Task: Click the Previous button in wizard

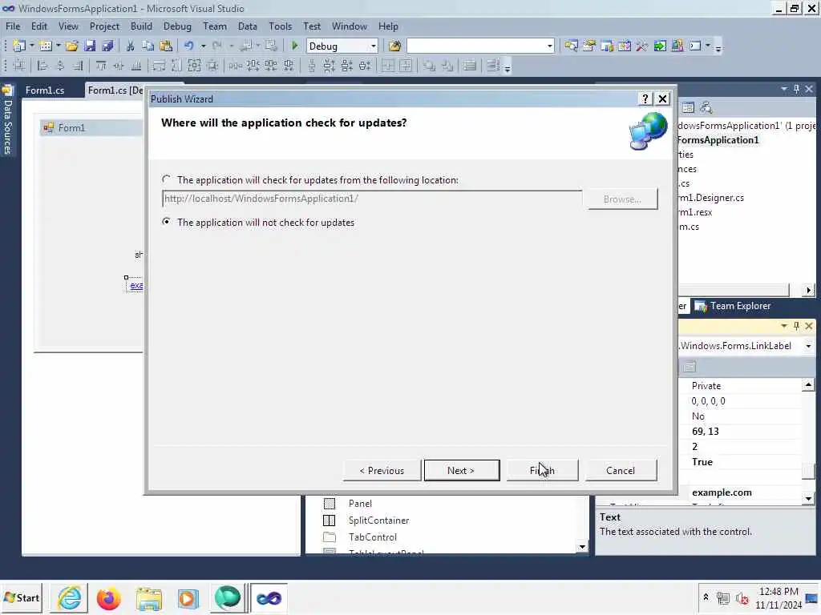Action: (382, 471)
